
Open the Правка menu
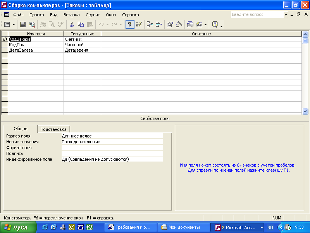point(36,15)
